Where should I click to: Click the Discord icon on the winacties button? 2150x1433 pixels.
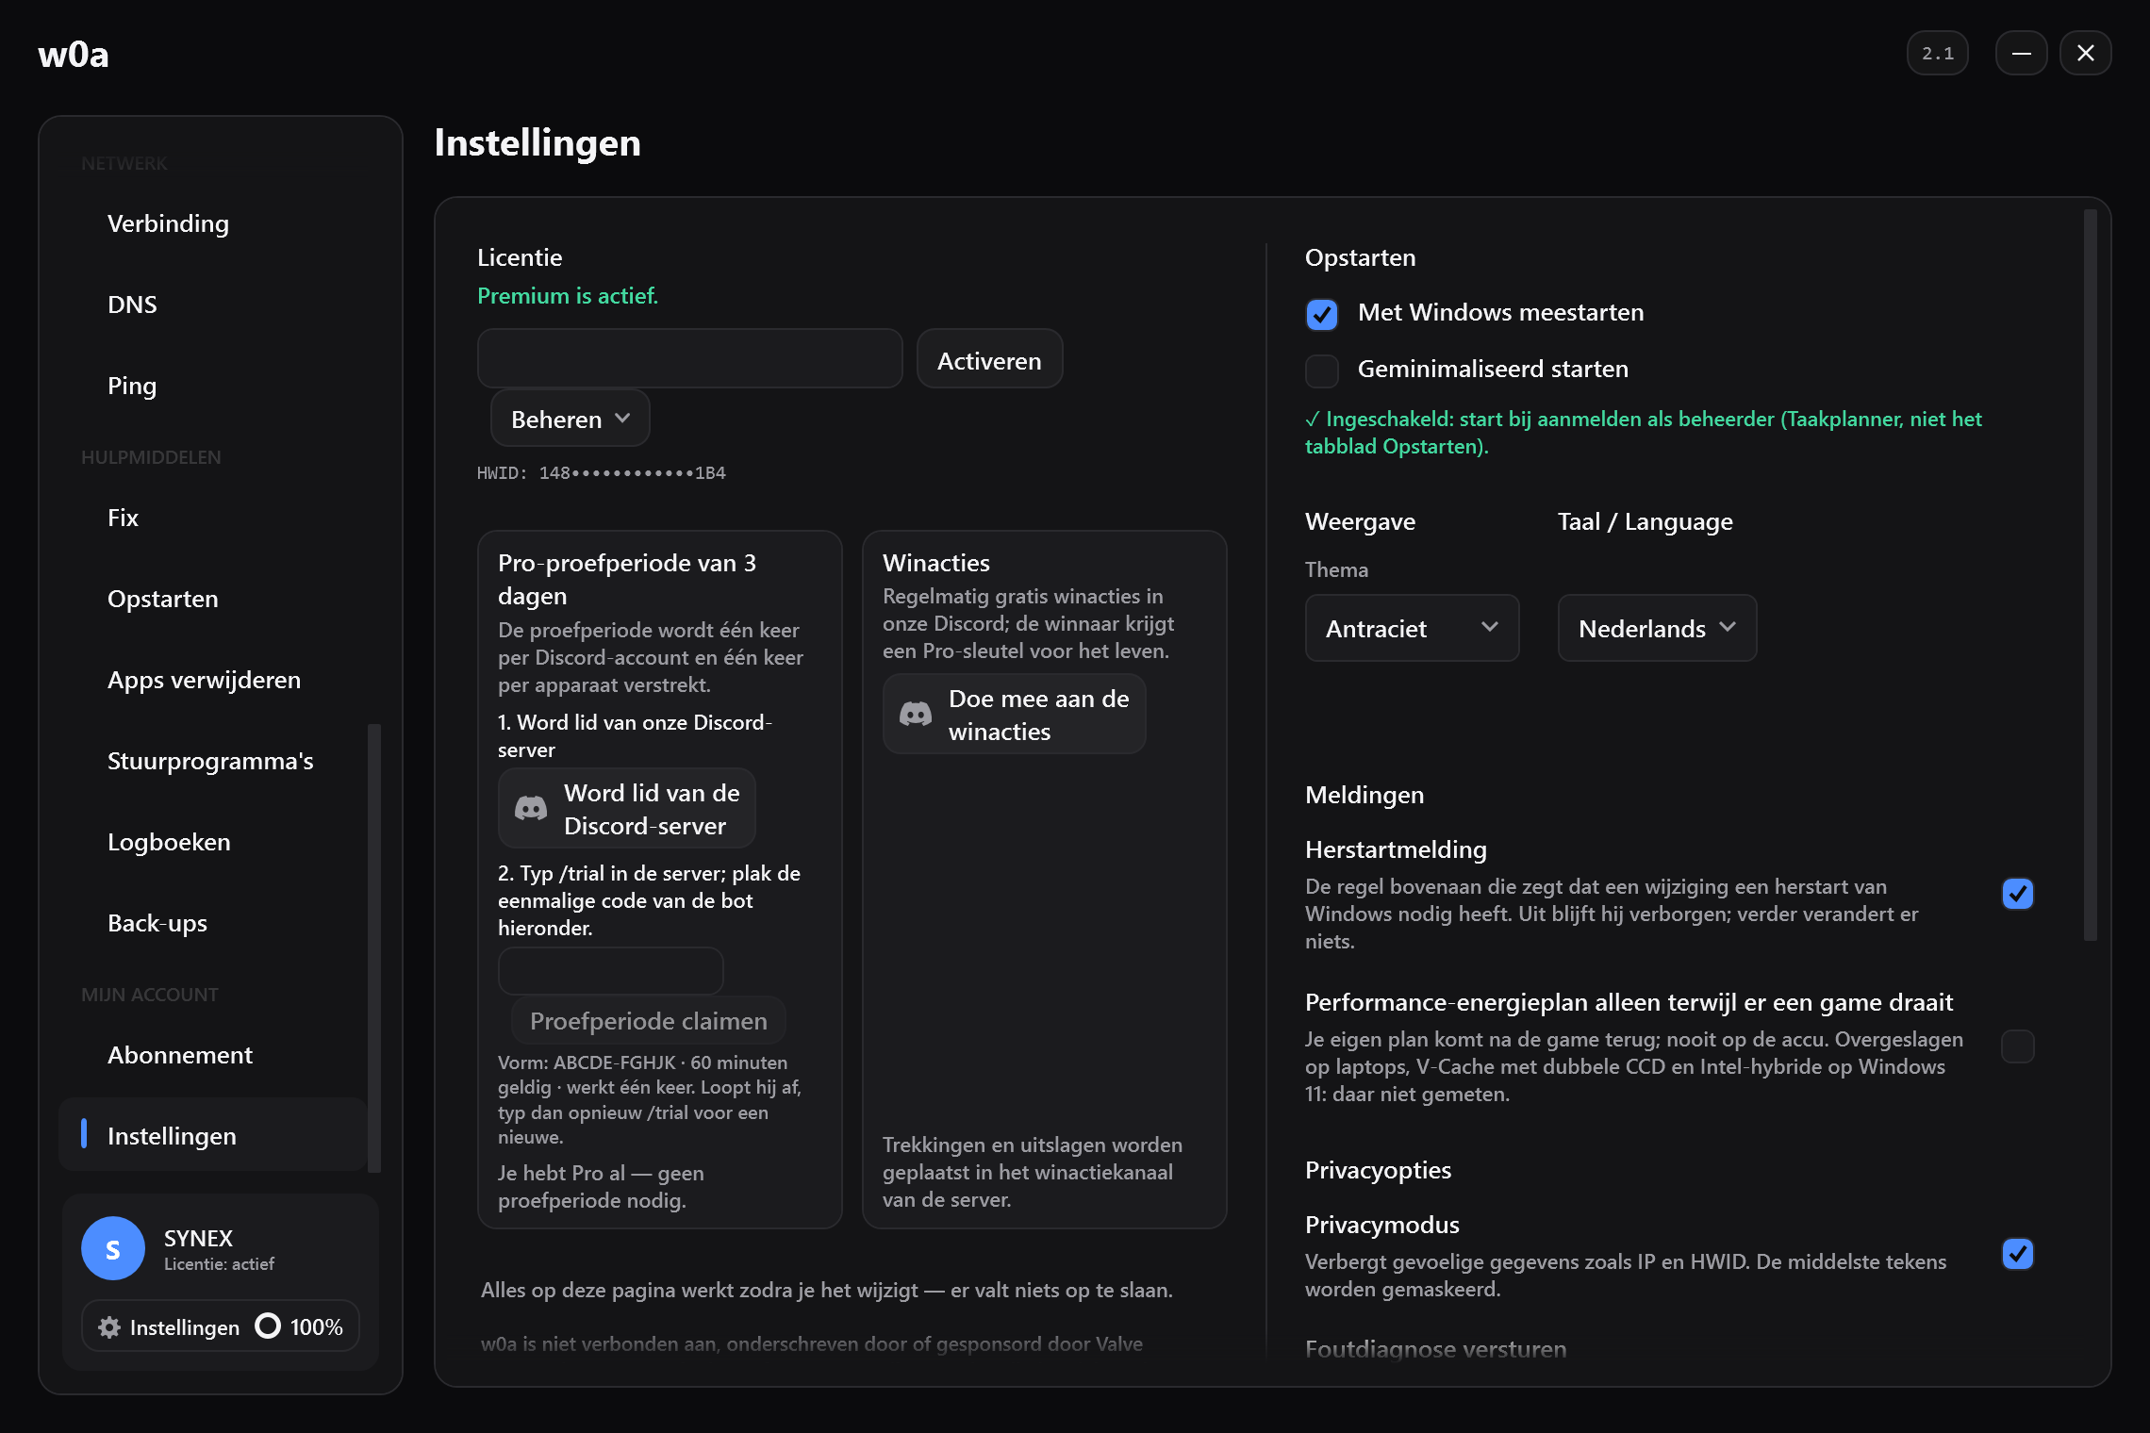916,714
